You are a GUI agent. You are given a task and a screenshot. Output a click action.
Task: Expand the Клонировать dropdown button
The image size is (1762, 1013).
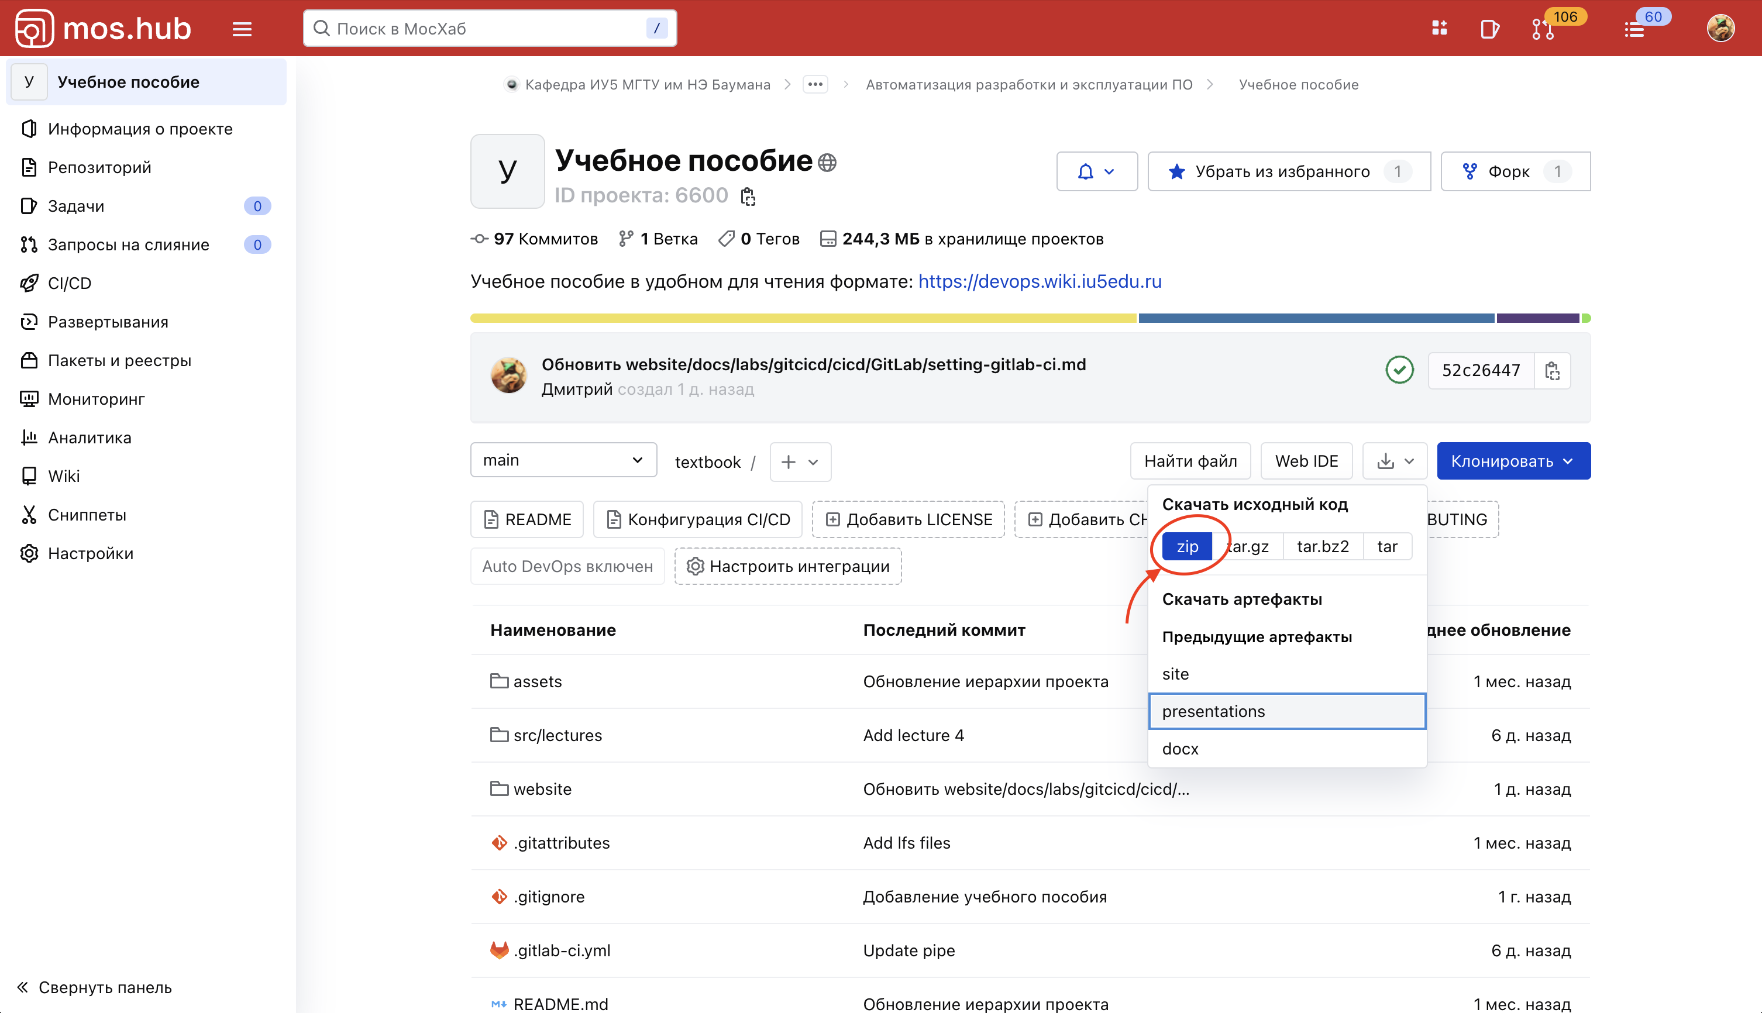(1513, 460)
